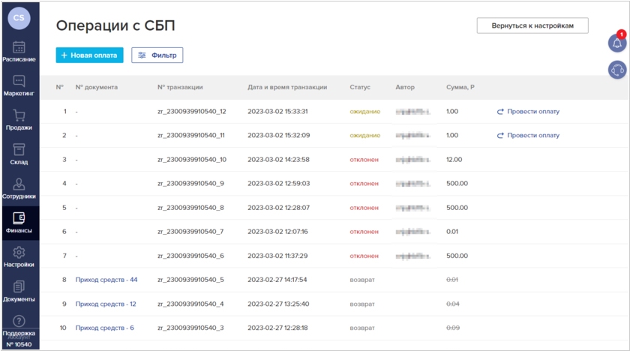
Task: Click возврат status in row 10
Action: (362, 328)
